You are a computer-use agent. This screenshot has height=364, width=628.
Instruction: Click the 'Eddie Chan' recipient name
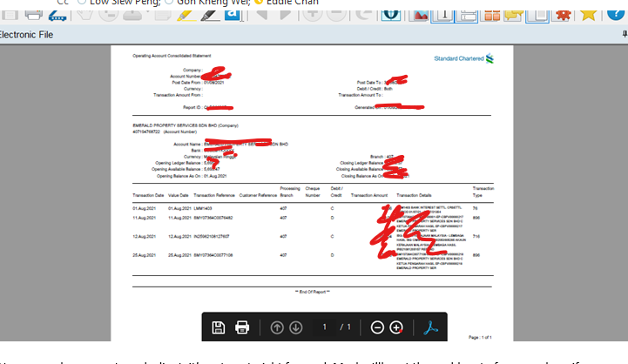293,3
